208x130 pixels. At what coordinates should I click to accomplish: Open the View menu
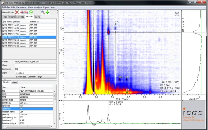pyautogui.click(x=30, y=7)
